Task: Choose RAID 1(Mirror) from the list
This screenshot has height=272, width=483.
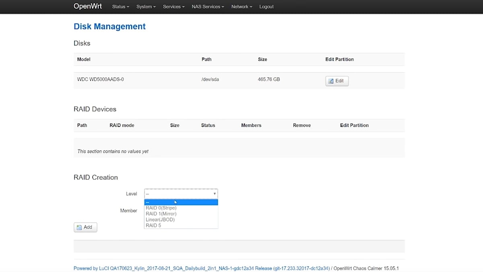Action: pyautogui.click(x=161, y=214)
